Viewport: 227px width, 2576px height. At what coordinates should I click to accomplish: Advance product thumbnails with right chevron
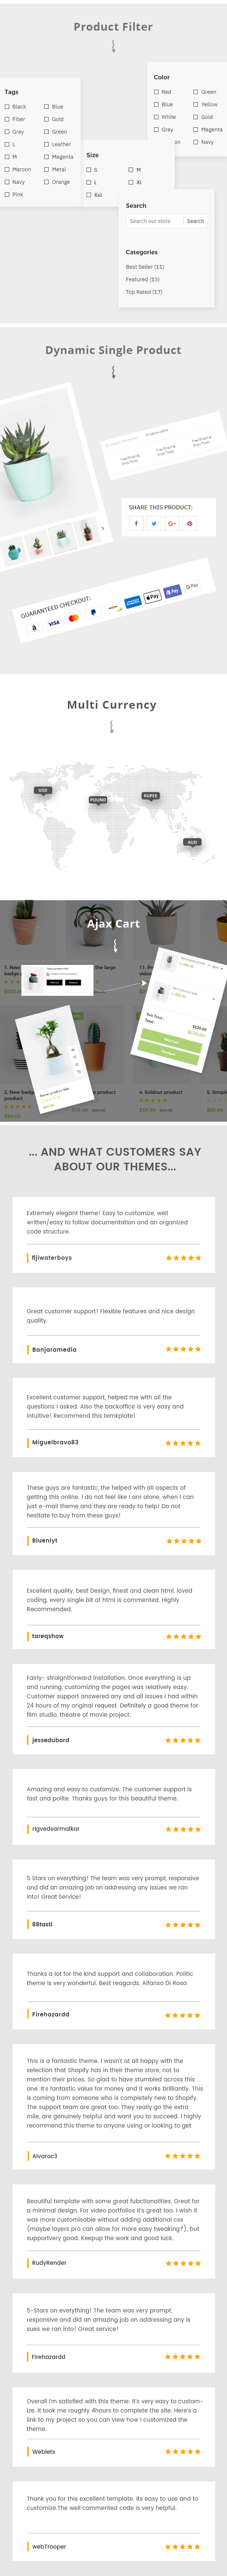(102, 529)
